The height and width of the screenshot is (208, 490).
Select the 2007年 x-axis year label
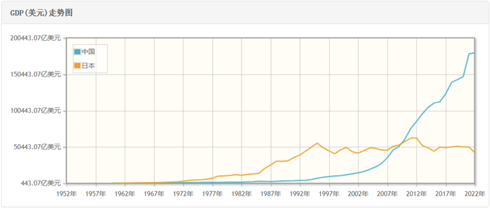pos(387,194)
